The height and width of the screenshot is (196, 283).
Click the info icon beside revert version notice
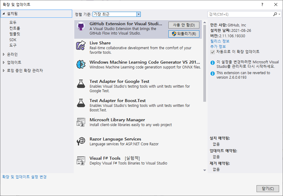pyautogui.click(x=213, y=74)
